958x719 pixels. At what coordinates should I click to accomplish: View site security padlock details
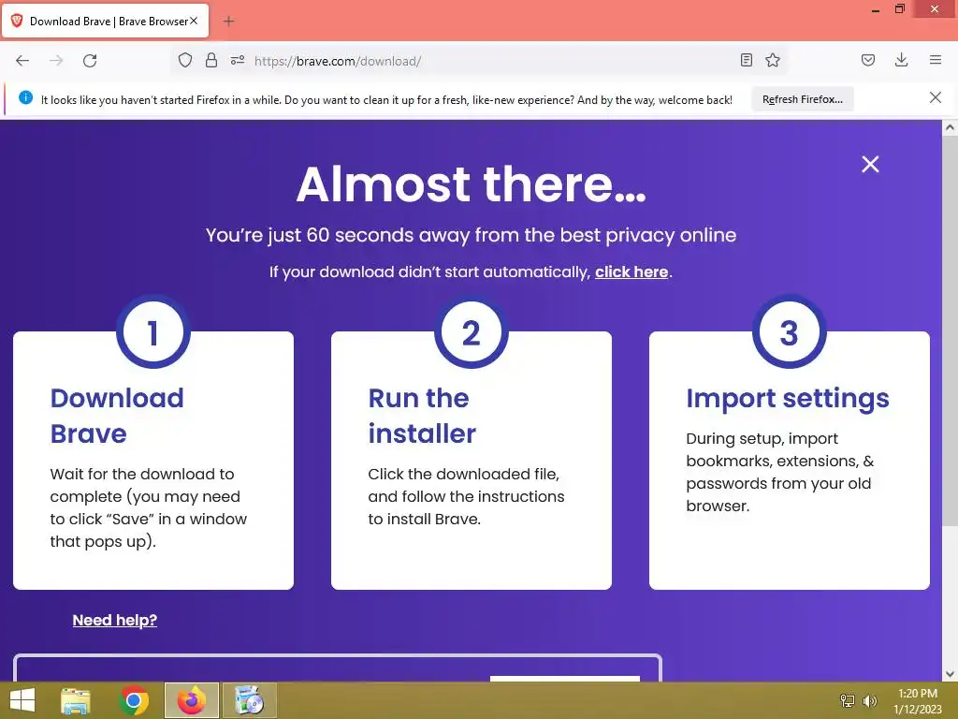211,60
